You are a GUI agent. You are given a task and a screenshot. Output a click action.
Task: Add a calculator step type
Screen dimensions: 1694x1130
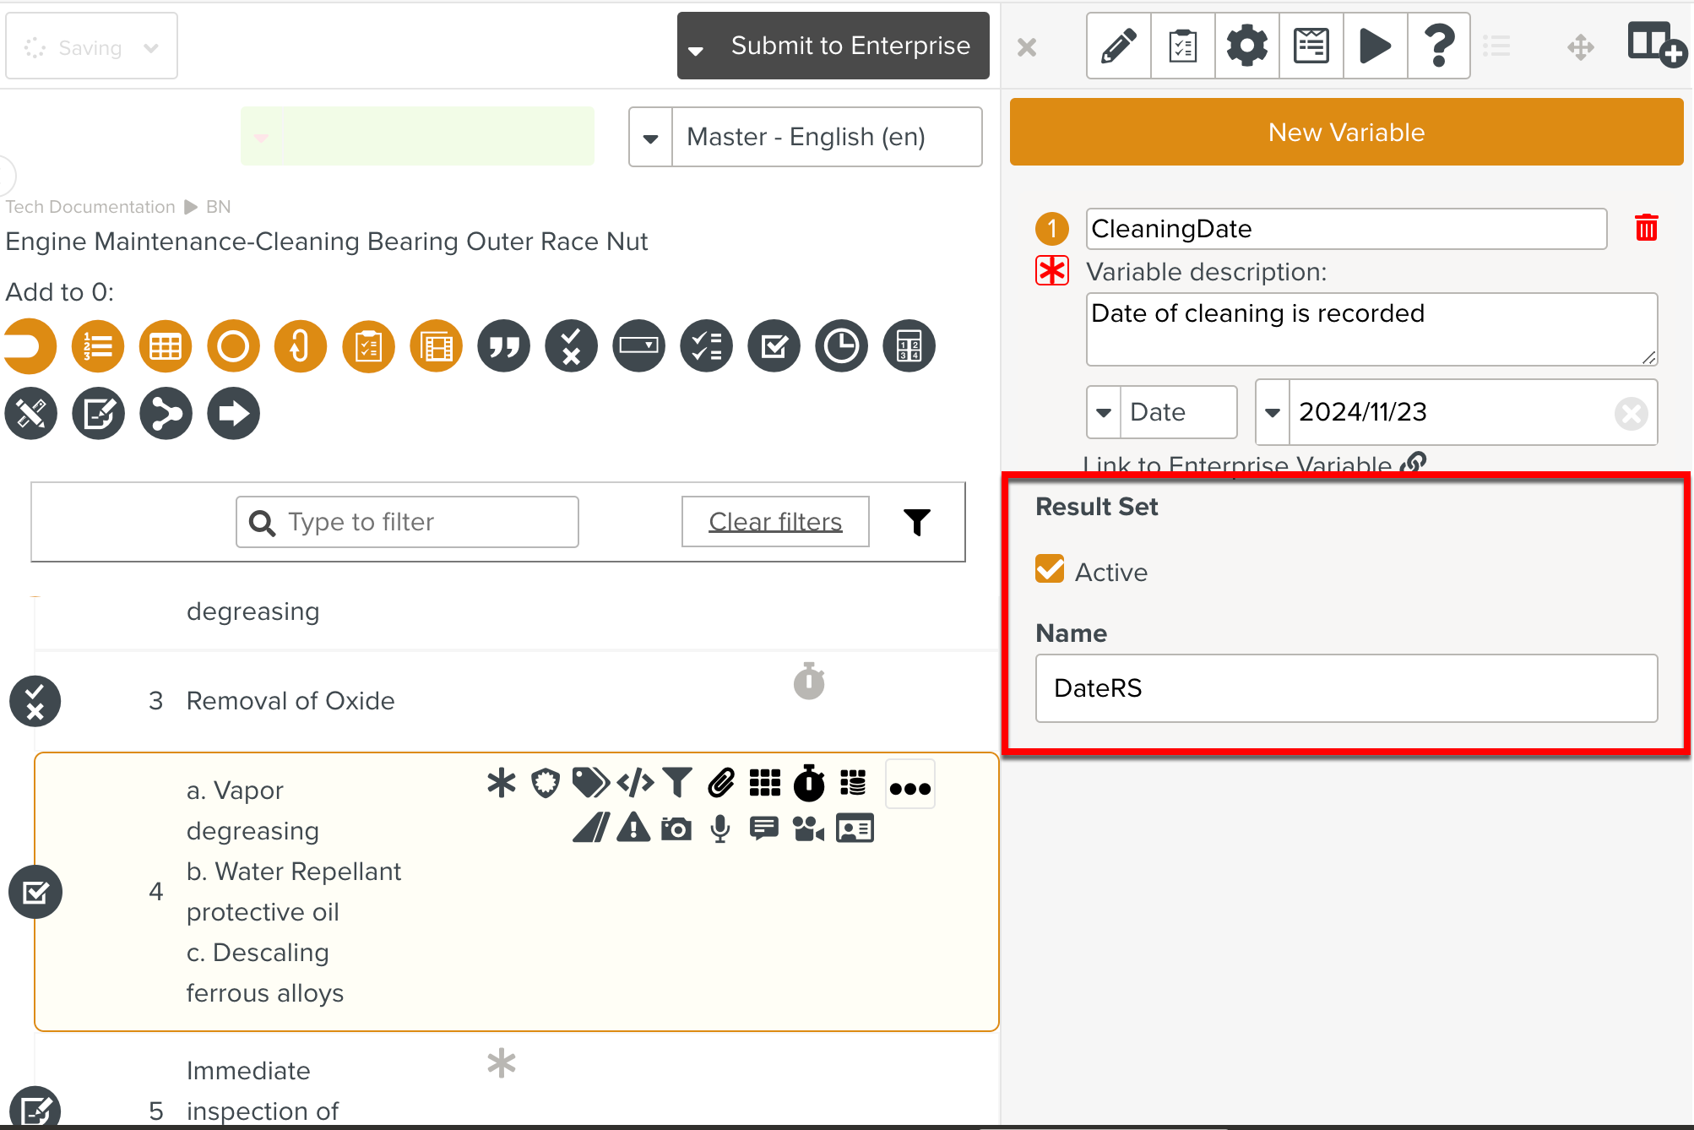[909, 346]
